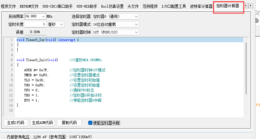260x139 pixels.
Task: Click the AUXR &= 0x7F; code line
Action: pos(36,70)
